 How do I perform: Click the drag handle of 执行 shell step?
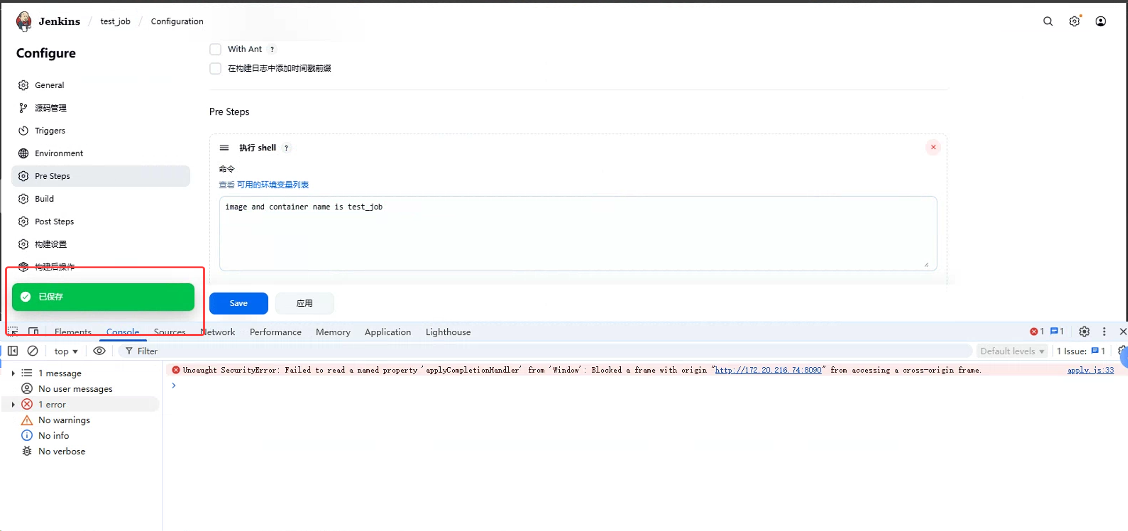pos(224,148)
